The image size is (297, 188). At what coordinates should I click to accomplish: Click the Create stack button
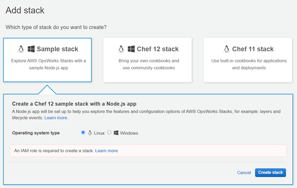[x=270, y=173]
